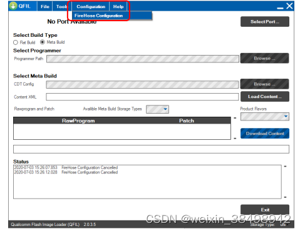Choose FireHose Configuration menu entry
Viewport: 300px width, 231px height.
point(112,16)
